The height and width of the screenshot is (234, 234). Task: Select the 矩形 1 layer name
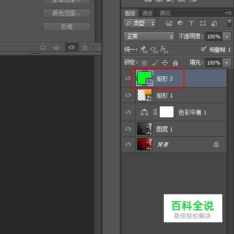click(x=164, y=95)
